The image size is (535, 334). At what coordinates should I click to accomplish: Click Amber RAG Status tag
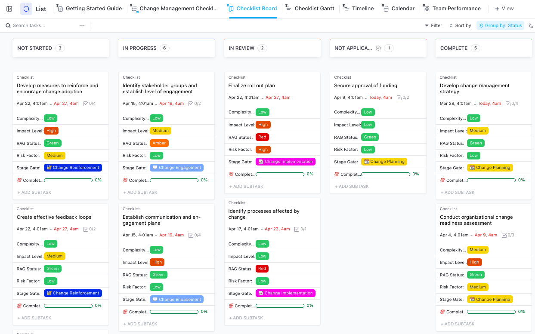click(x=159, y=143)
